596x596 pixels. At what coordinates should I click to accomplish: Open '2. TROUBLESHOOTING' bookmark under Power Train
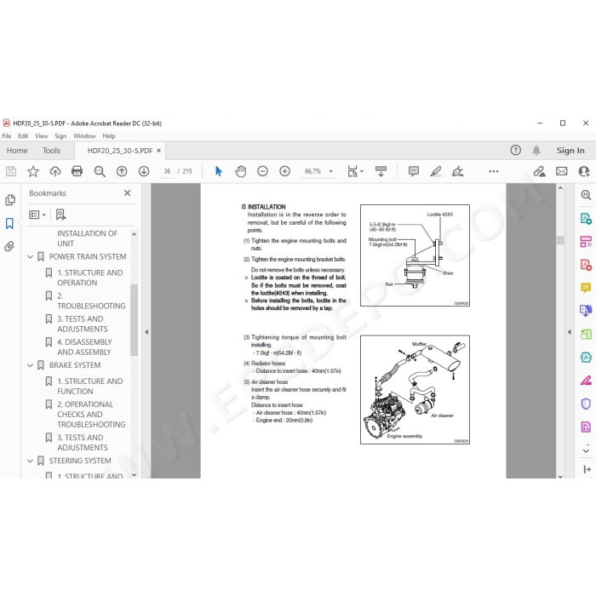[91, 301]
